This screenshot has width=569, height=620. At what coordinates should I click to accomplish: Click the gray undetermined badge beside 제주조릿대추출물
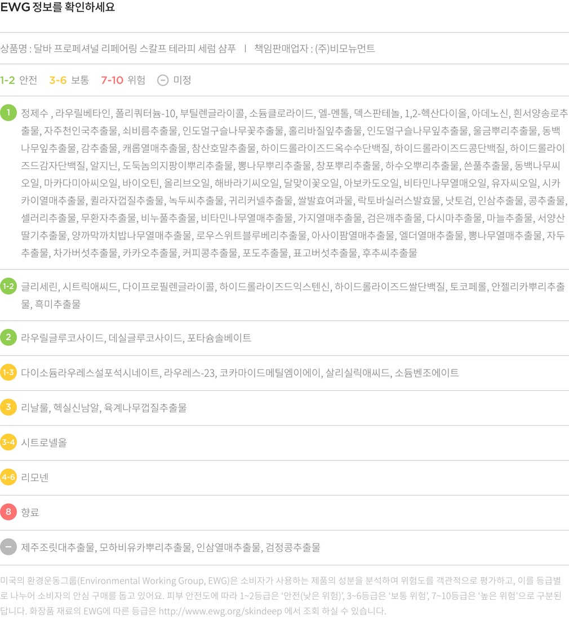[8, 547]
